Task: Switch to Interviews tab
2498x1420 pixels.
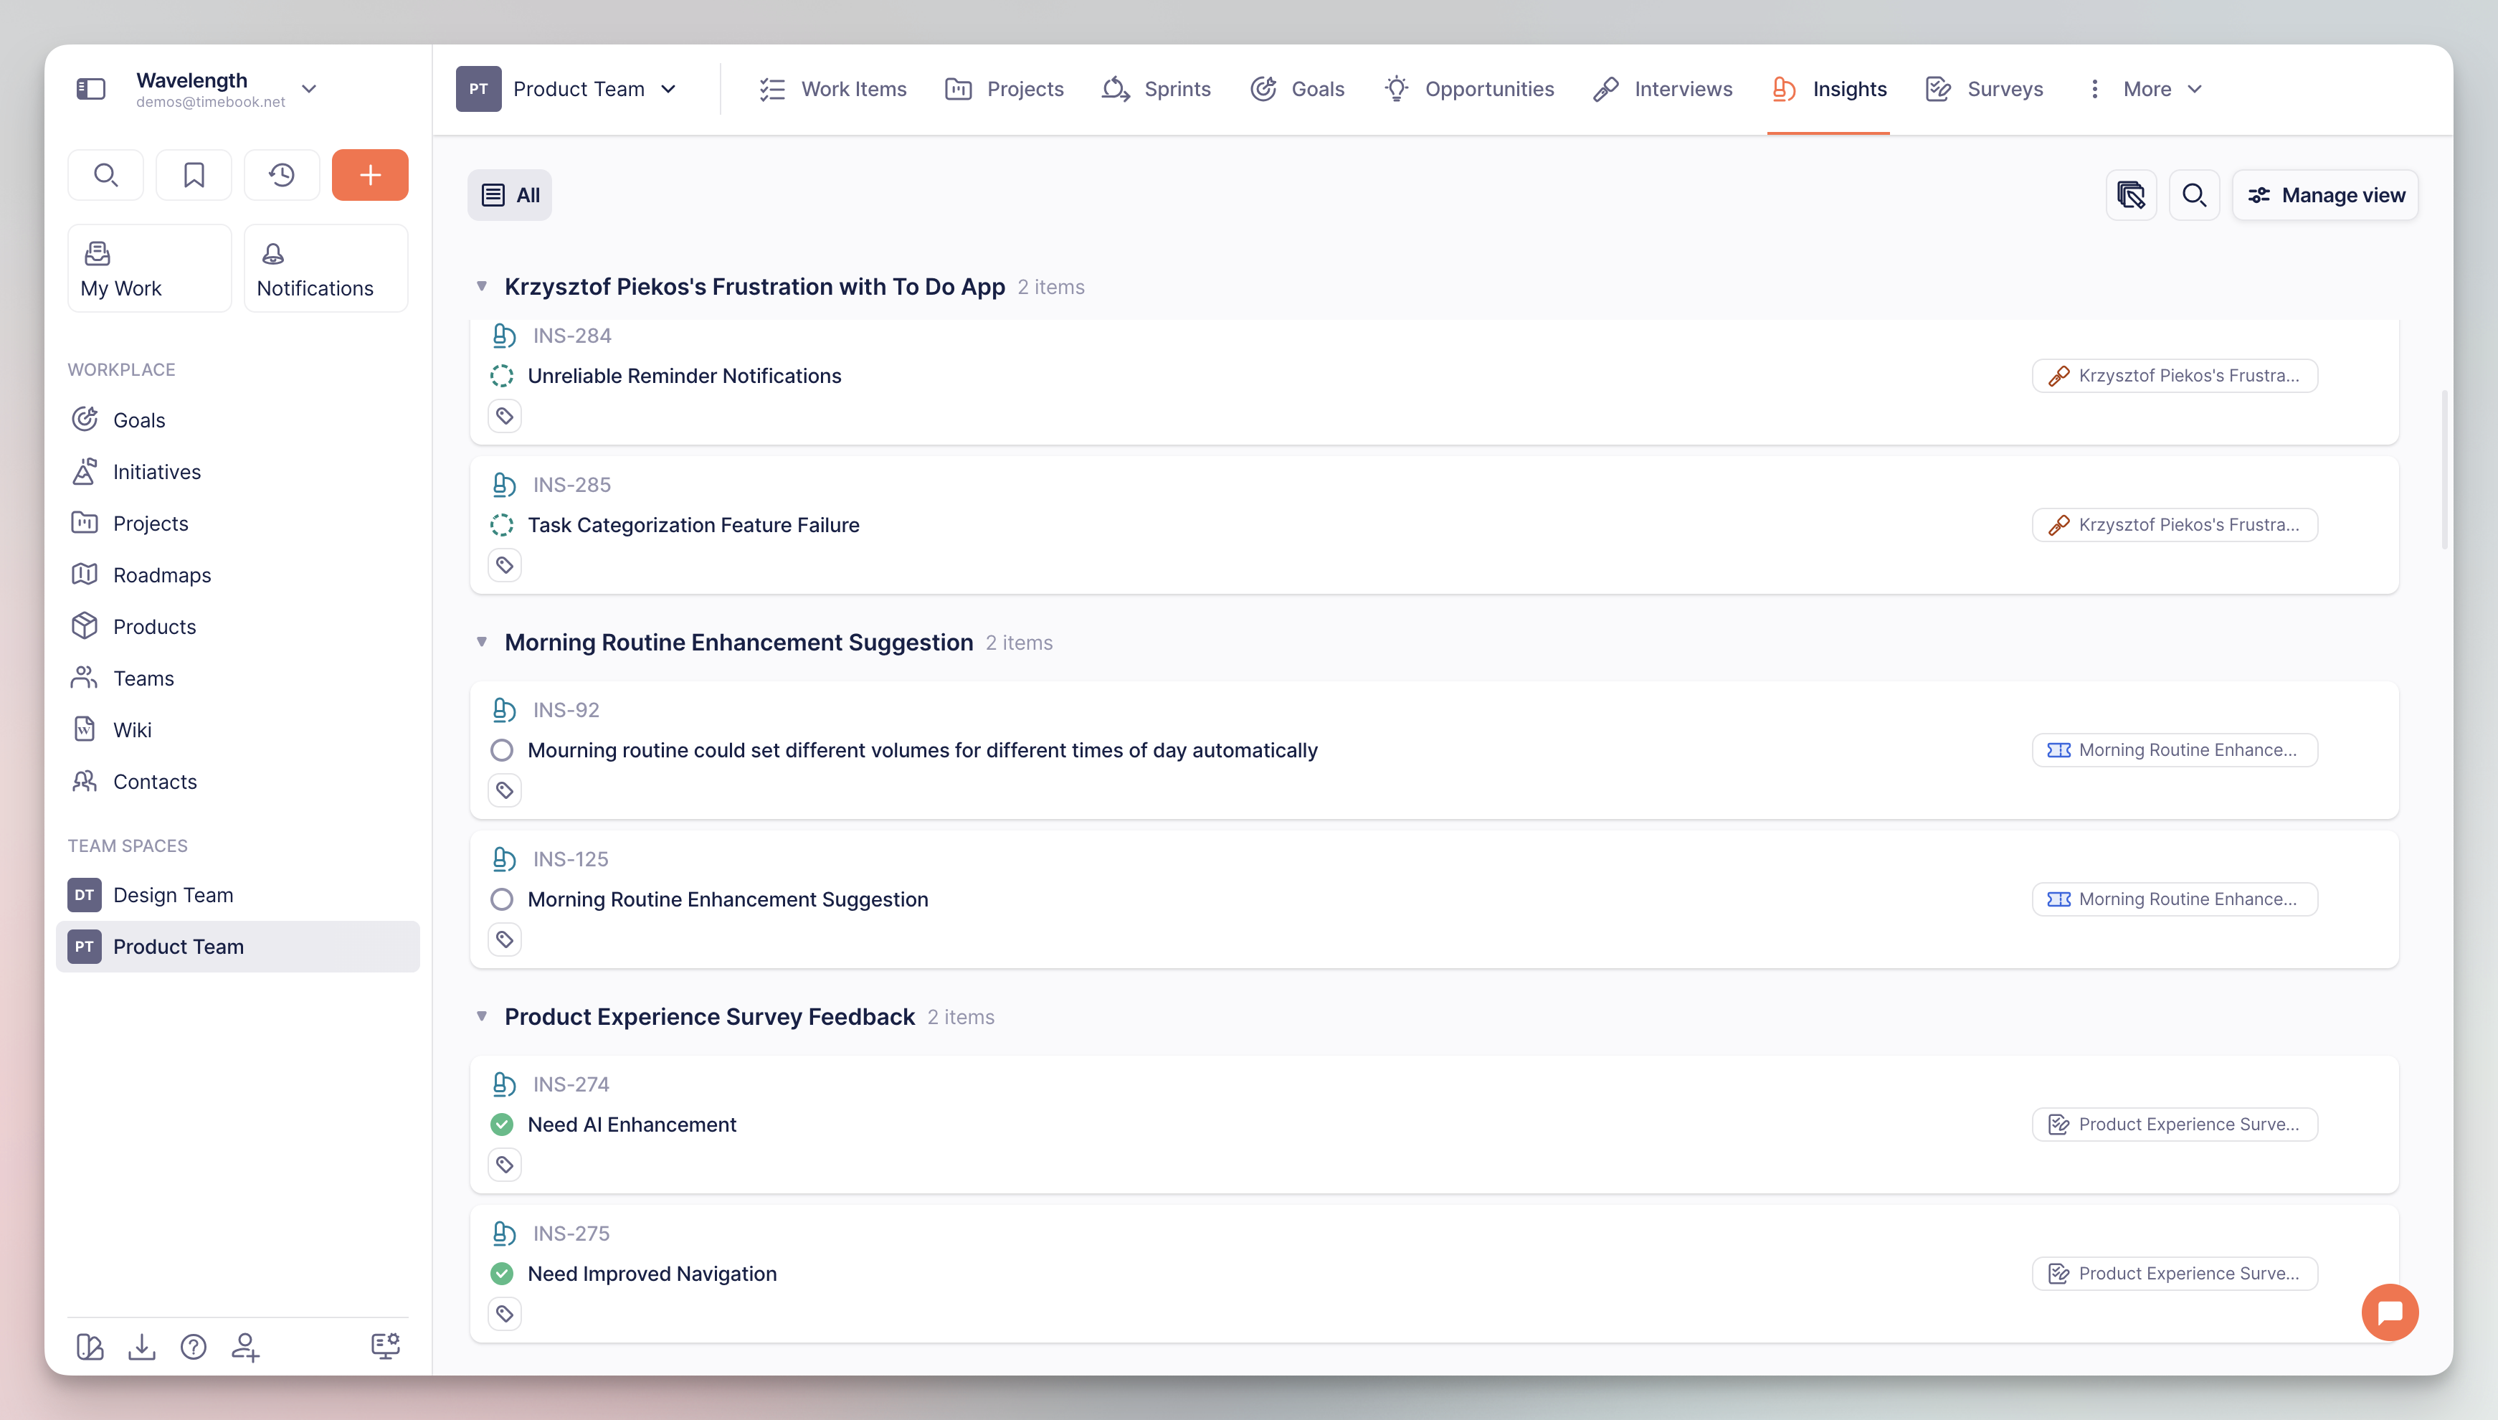Action: coord(1663,89)
